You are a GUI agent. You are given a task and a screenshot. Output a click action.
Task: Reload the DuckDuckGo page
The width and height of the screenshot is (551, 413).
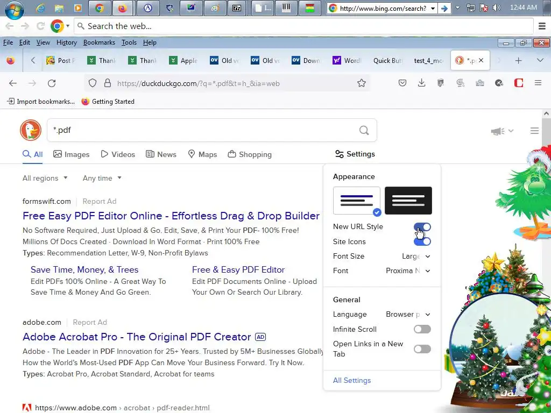[52, 83]
